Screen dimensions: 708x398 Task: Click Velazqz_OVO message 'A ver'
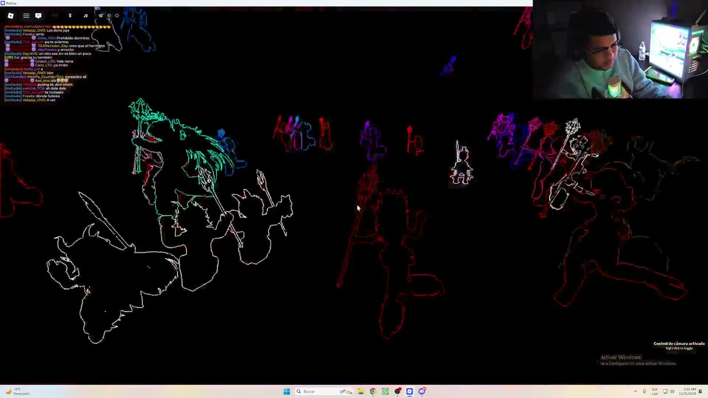point(51,100)
